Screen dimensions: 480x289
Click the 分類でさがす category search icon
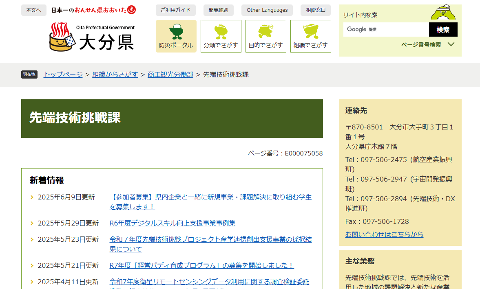pos(221,36)
